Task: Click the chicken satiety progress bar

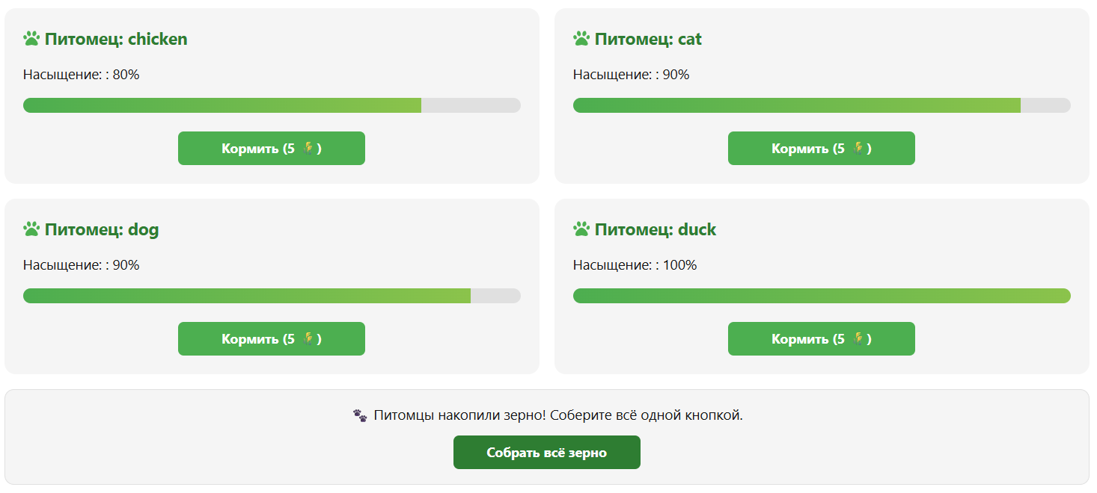Action: pyautogui.click(x=272, y=105)
